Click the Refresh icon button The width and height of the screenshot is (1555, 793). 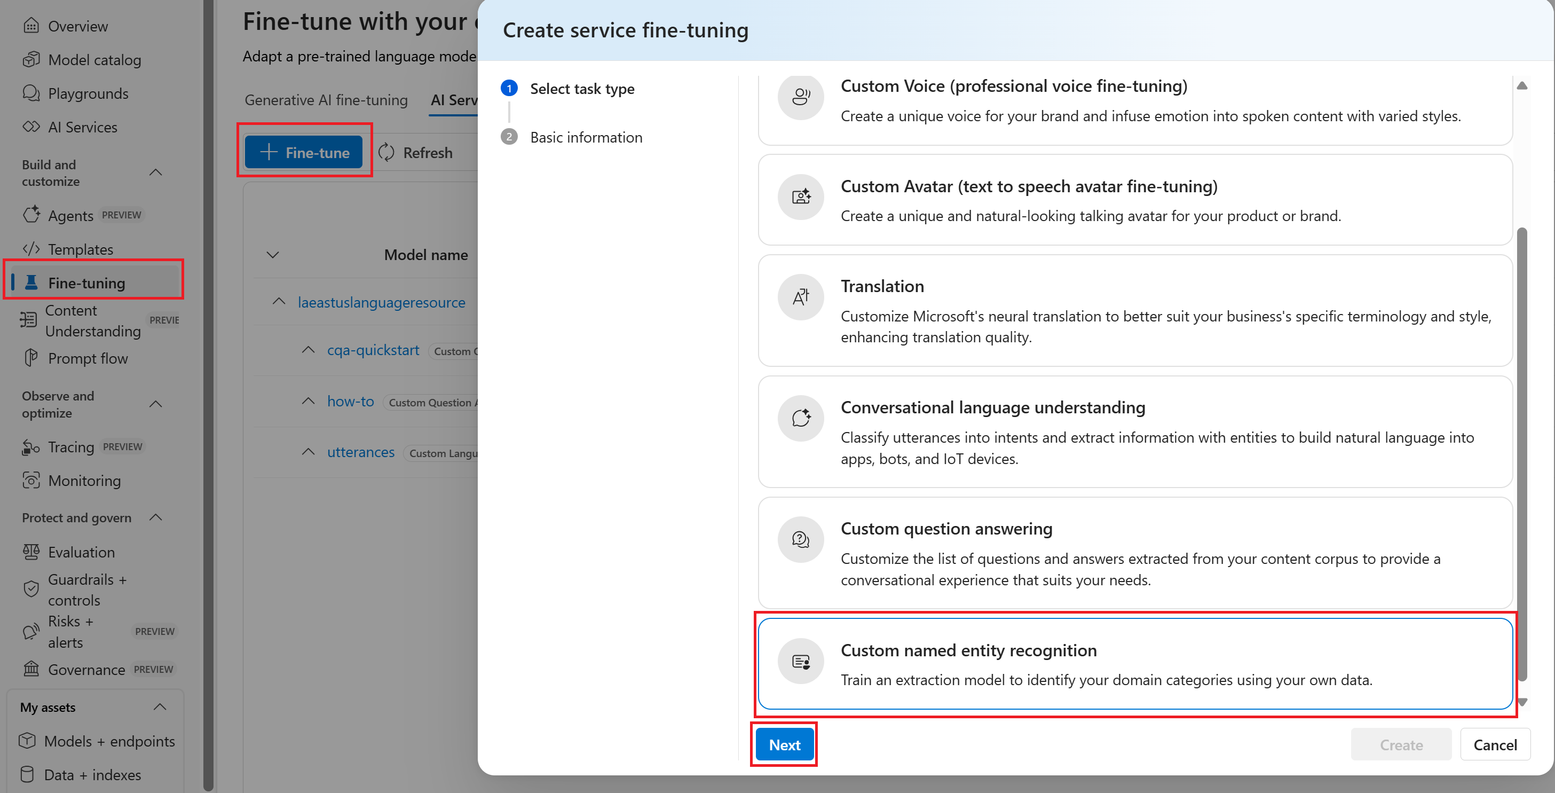coord(386,153)
